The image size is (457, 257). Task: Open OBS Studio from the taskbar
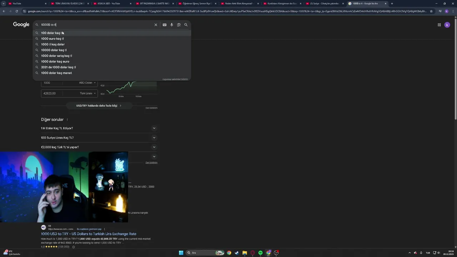(276, 253)
